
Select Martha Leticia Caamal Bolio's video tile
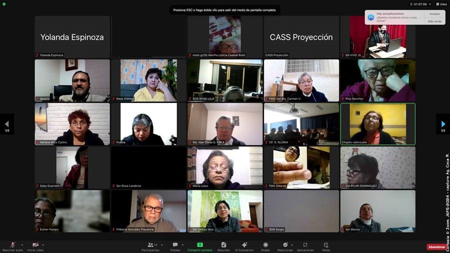225,36
